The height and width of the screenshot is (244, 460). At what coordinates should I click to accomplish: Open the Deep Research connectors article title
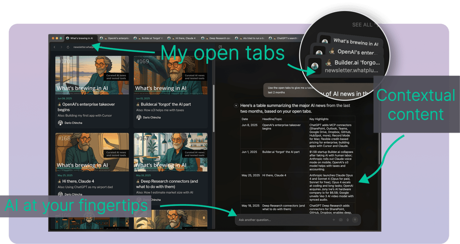[167, 184]
